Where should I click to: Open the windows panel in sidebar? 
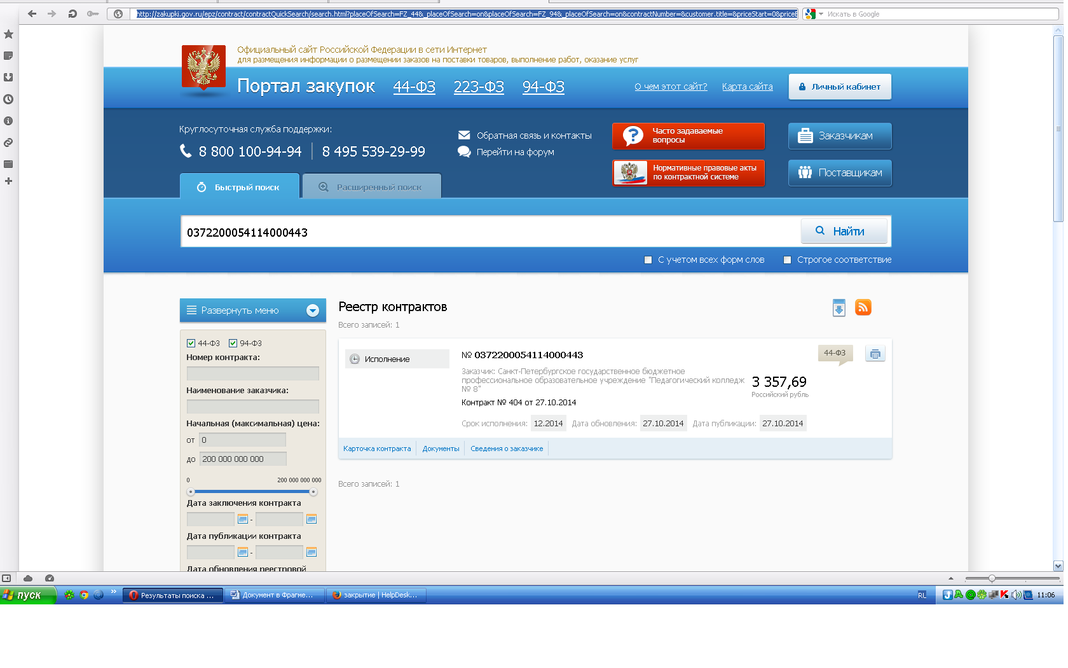pos(8,164)
